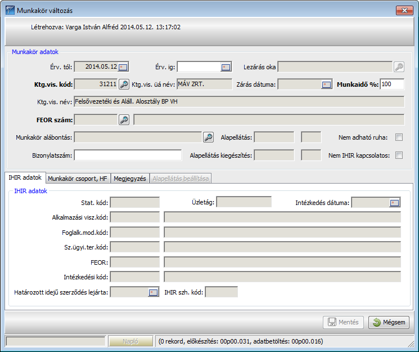Click the Foglalk.mod.kód code field
This screenshot has height=352, width=419.
[135, 233]
